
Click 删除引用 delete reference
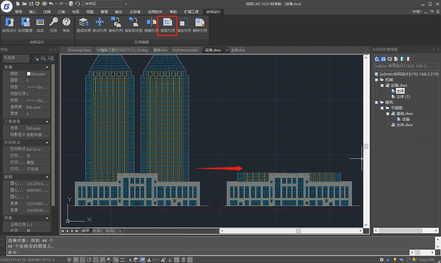point(200,25)
